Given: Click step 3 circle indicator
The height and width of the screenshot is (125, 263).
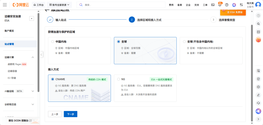Looking at the screenshot, I should point(213,20).
